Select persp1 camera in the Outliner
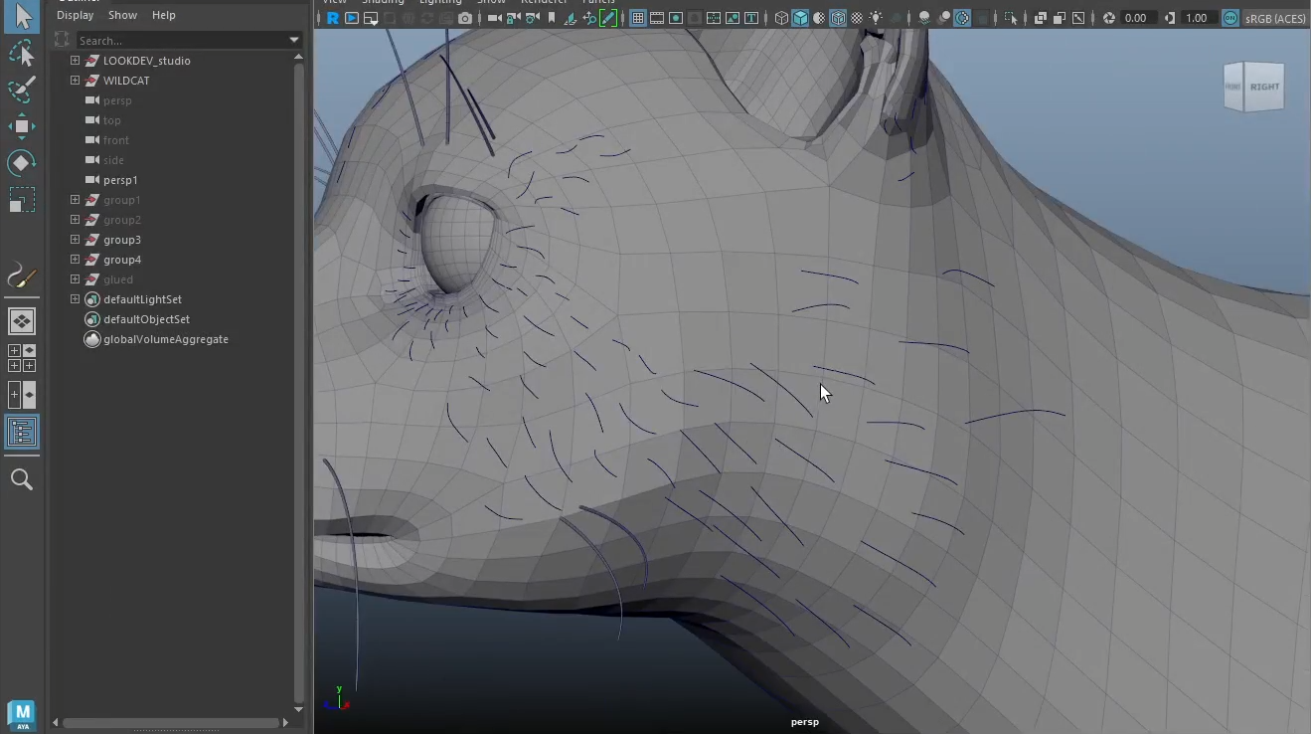The height and width of the screenshot is (734, 1311). click(x=120, y=180)
